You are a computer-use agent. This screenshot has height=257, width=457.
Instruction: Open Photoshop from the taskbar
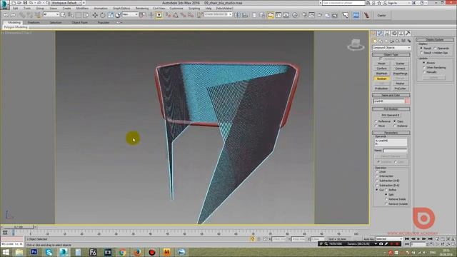pyautogui.click(x=34, y=252)
